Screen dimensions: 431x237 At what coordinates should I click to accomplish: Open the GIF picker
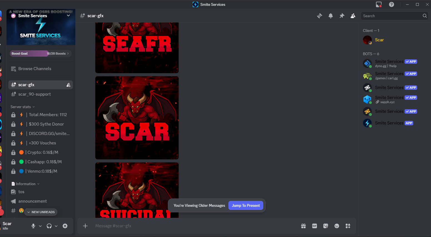[315, 226]
